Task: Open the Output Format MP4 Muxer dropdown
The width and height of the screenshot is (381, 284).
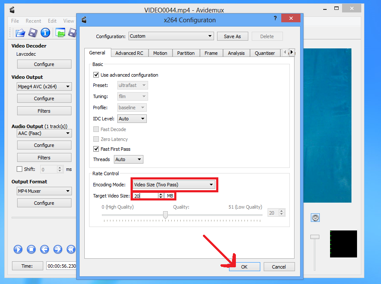Action: 44,191
